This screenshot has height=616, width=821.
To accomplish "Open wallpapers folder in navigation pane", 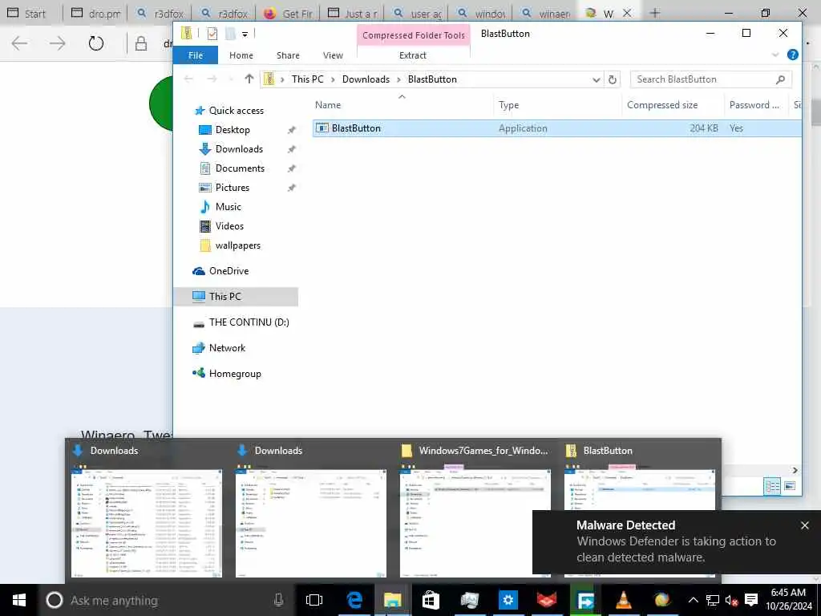I will click(x=237, y=245).
